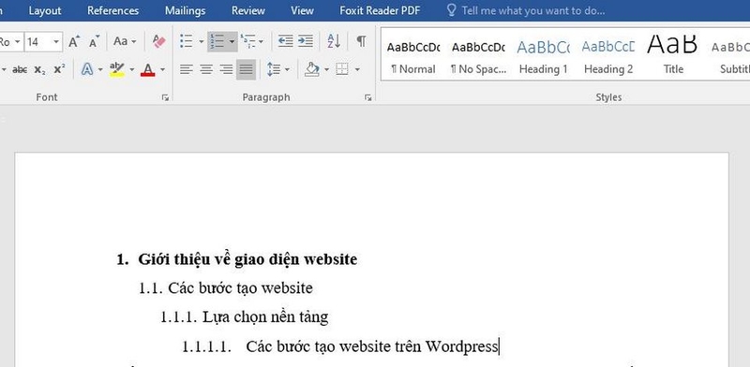Open the Change Case (Aa) menu
Screen dimensions: 750x367
pos(125,41)
